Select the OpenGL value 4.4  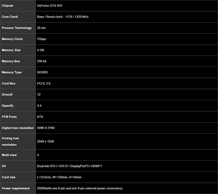tap(39, 106)
